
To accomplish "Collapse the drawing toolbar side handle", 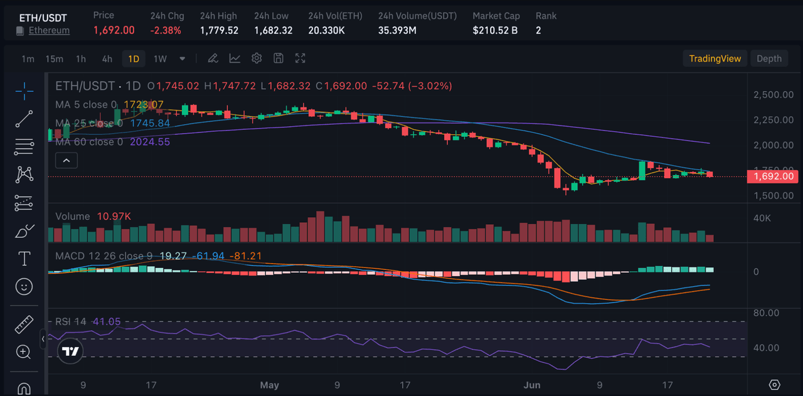I will click(43, 339).
